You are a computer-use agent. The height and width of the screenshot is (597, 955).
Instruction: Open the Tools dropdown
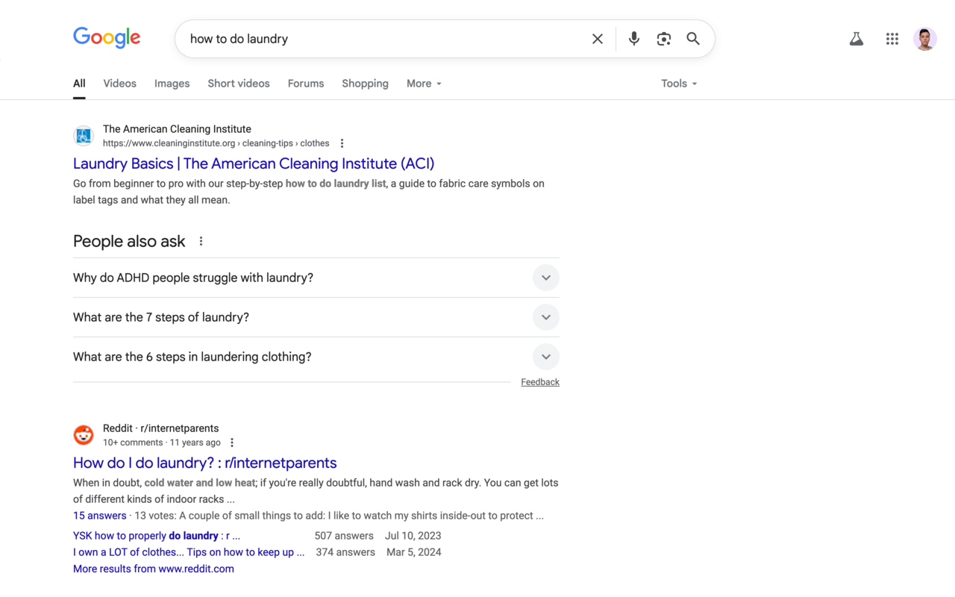677,83
